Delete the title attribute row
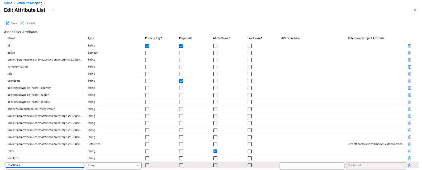The height and width of the screenshot is (170, 422). (410, 74)
